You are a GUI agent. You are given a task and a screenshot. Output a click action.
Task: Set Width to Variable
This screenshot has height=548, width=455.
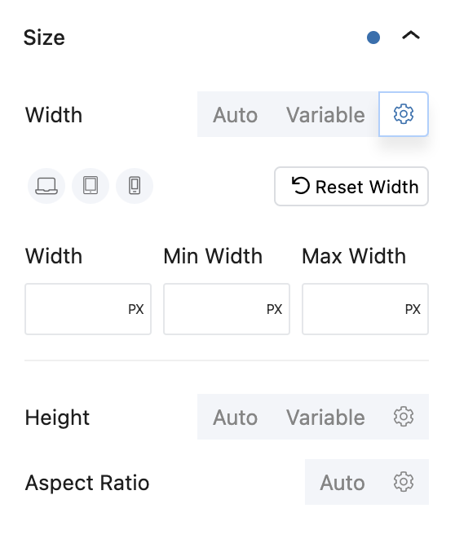tap(325, 115)
